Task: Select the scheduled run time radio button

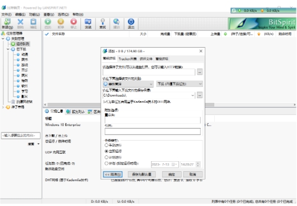Action: click(106, 163)
